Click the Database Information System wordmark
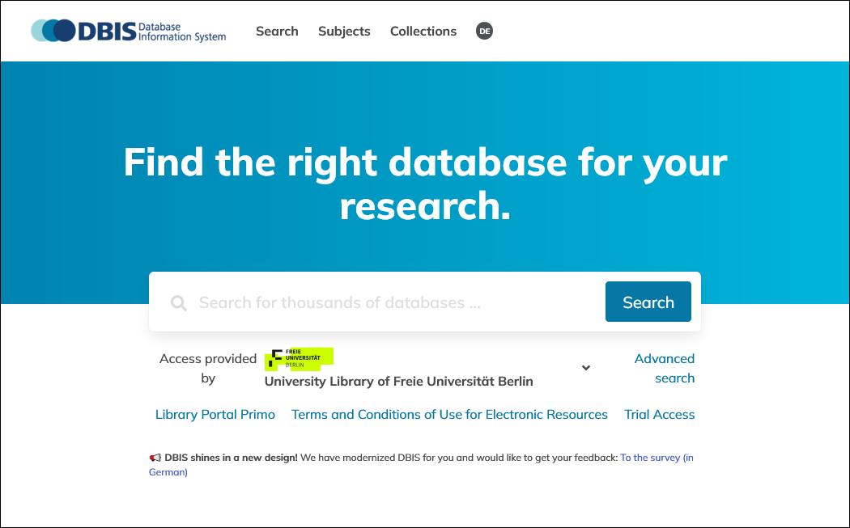 click(181, 32)
